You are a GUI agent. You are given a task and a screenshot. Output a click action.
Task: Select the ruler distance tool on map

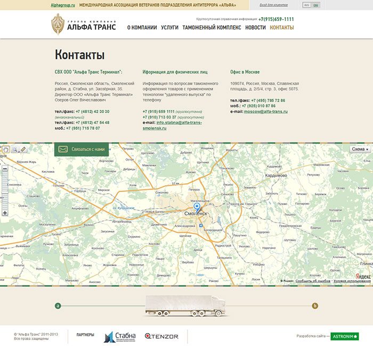(x=22, y=149)
